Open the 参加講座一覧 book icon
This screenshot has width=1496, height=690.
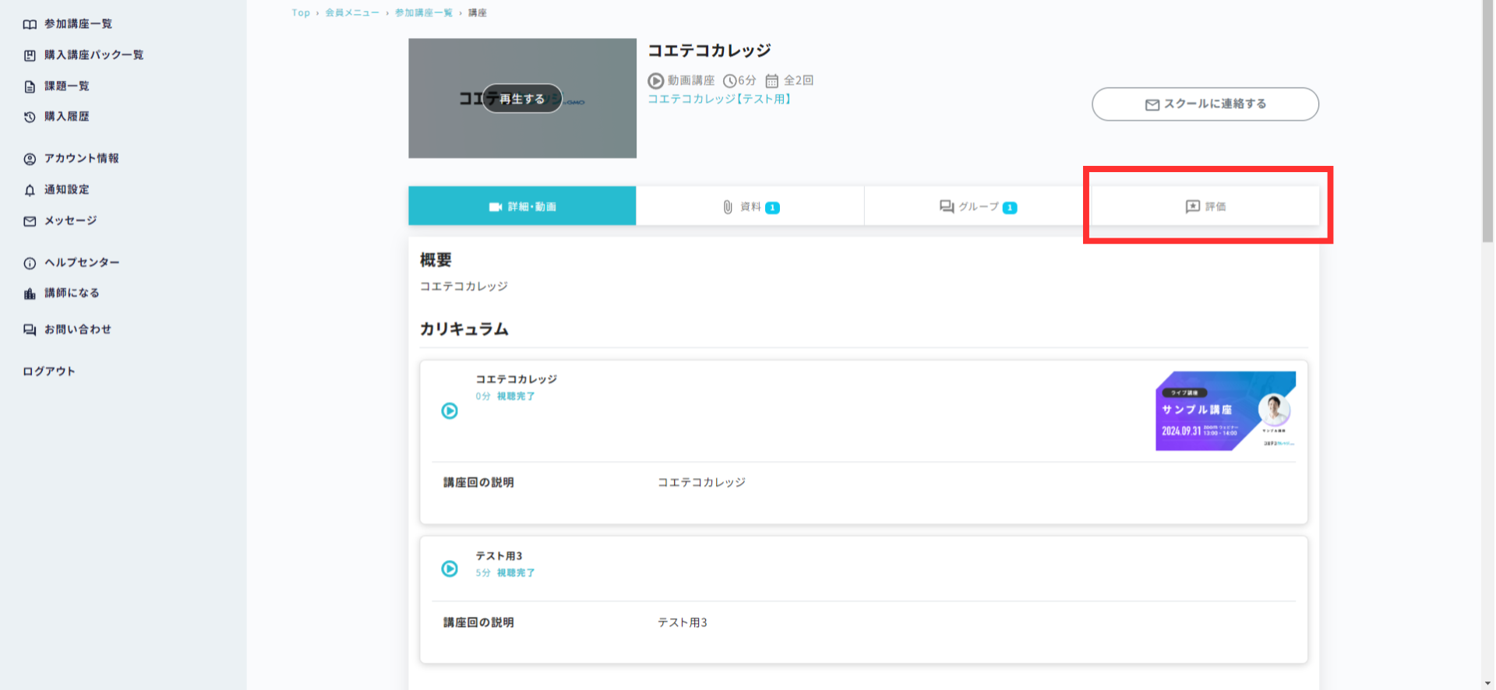pos(30,24)
